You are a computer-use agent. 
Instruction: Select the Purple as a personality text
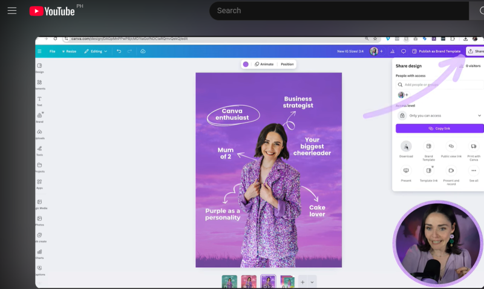click(223, 214)
